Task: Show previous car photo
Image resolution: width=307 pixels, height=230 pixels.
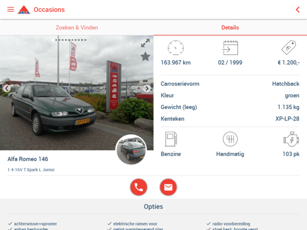Action: (7, 88)
